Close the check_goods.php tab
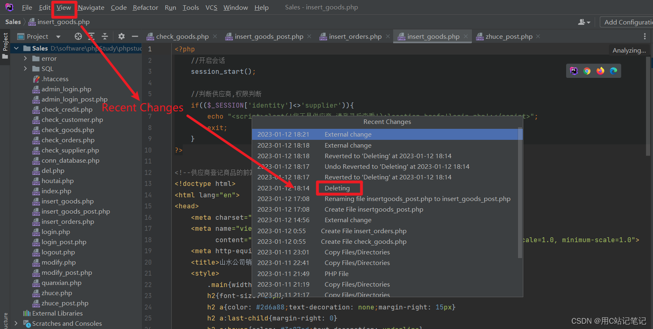Viewport: 653px width, 329px height. [x=215, y=36]
